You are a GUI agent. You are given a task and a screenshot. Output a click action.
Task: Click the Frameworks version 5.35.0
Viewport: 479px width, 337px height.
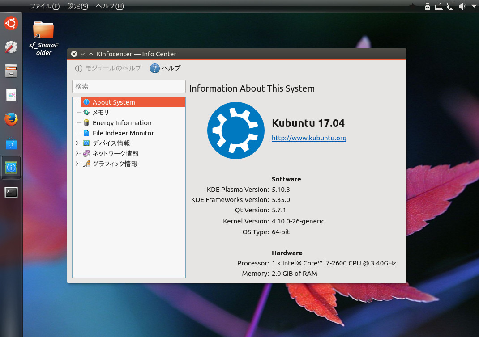[281, 200]
